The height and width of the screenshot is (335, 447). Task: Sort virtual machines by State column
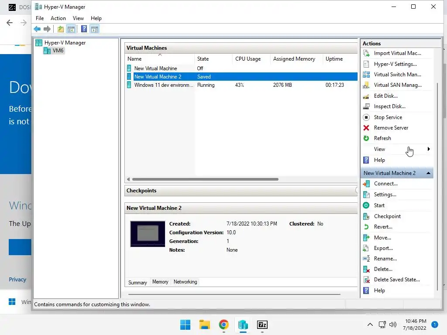coord(213,59)
